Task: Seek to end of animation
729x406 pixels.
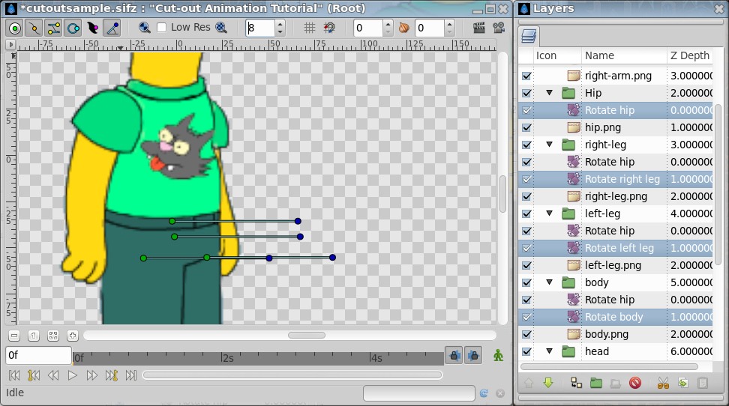Action: point(131,375)
